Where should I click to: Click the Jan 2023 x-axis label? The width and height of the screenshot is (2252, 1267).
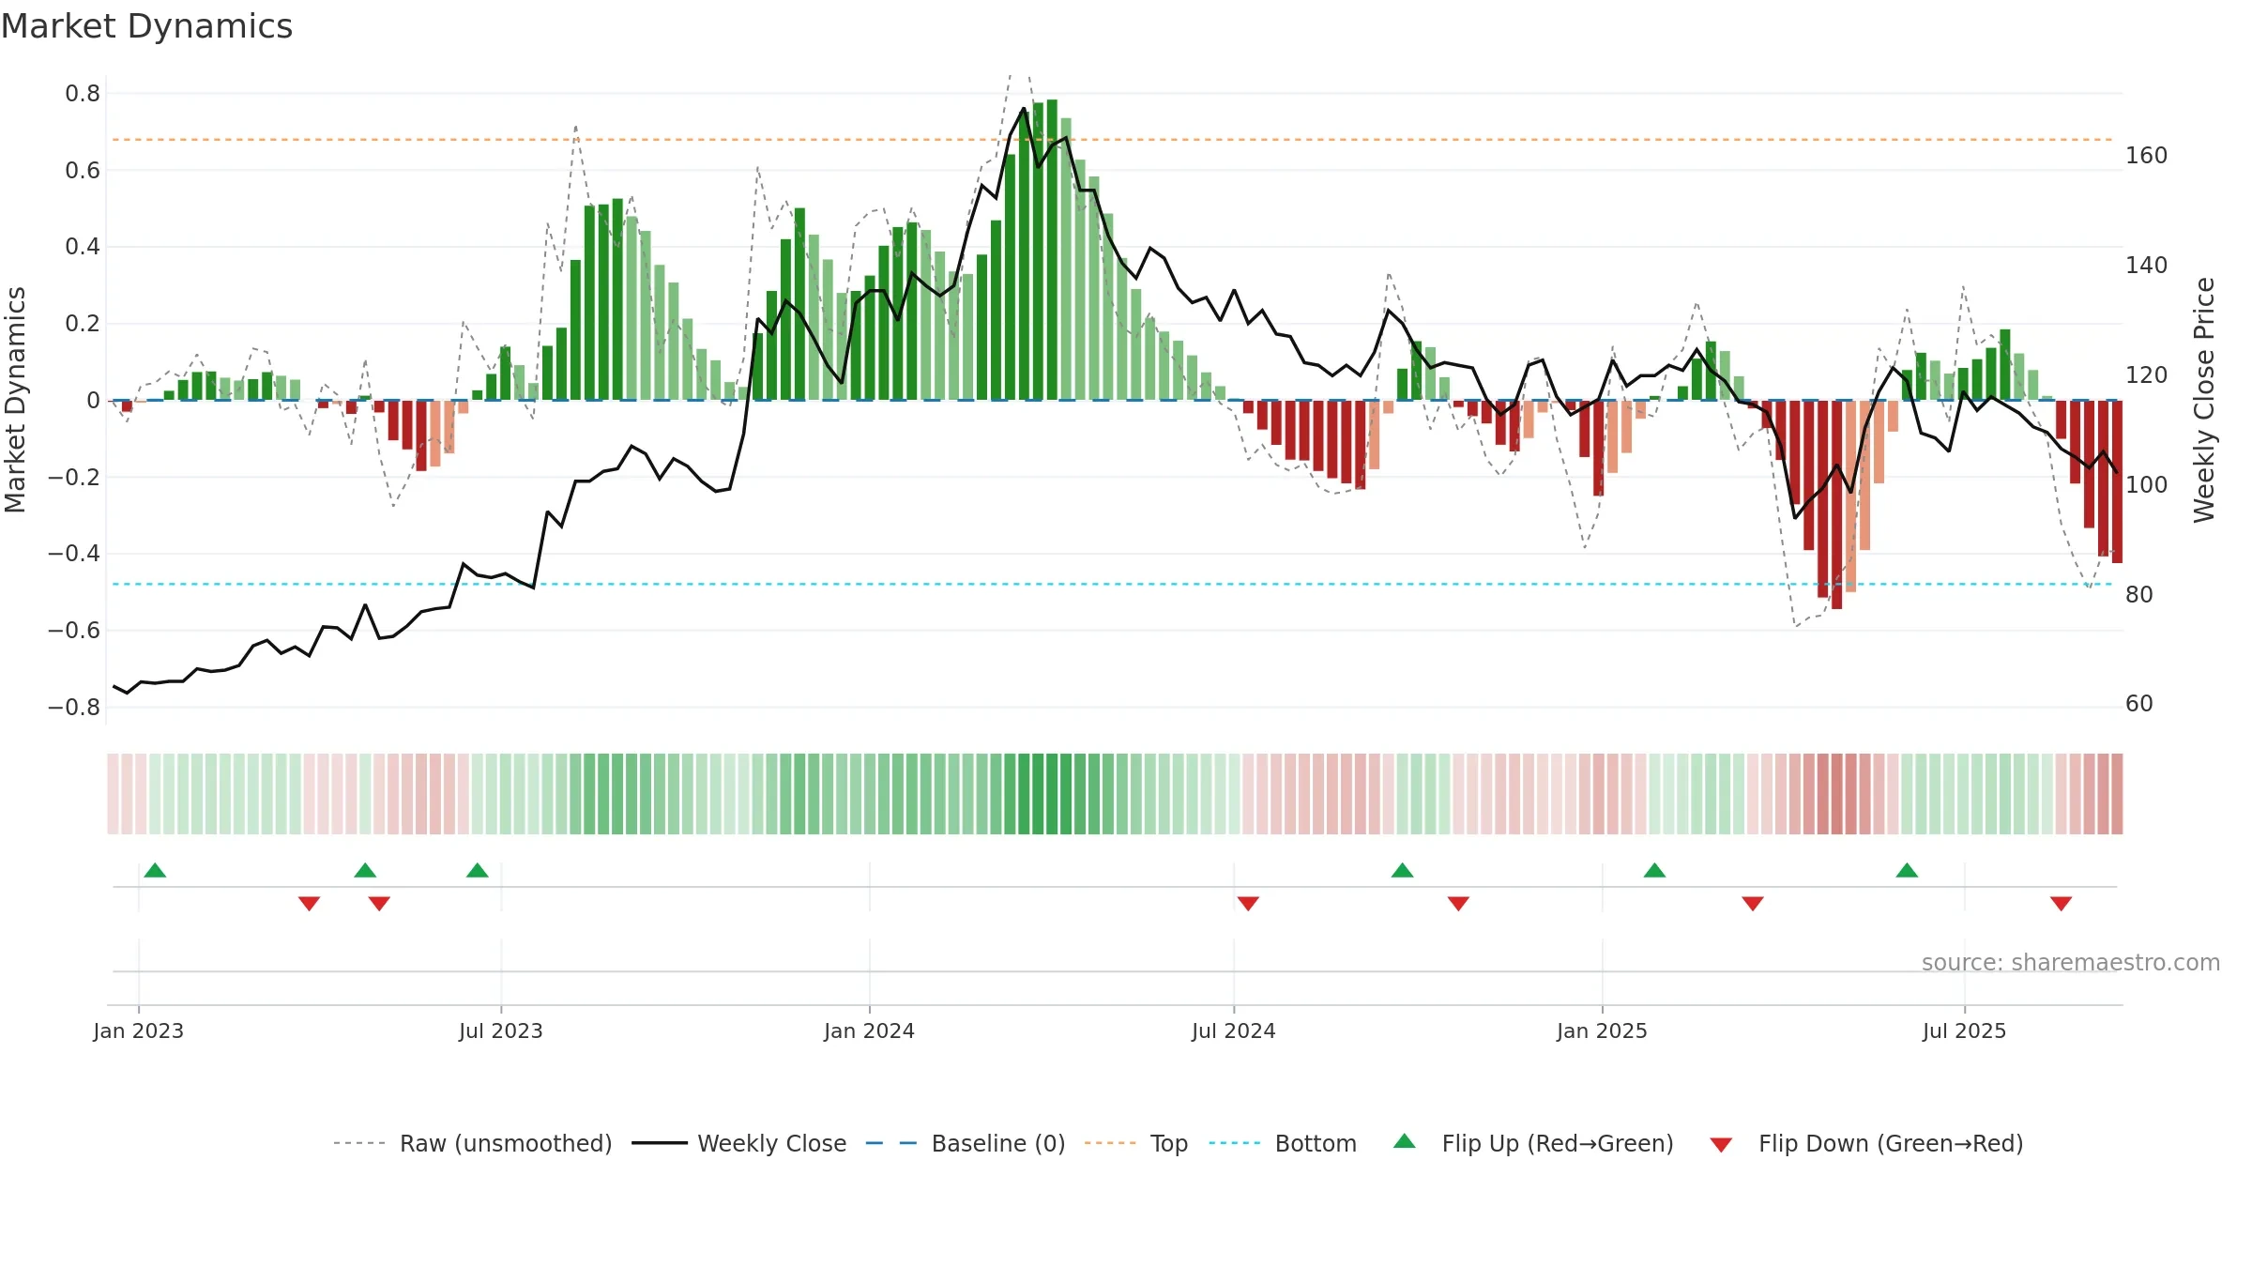[138, 1030]
